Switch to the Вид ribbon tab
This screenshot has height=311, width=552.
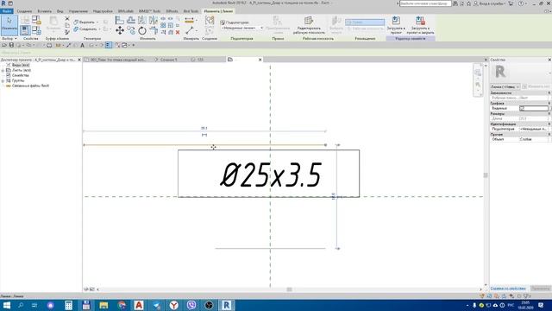pyautogui.click(x=60, y=11)
